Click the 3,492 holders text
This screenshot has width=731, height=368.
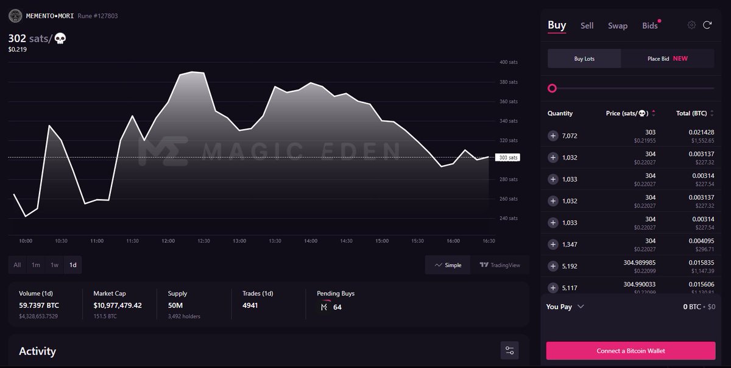point(184,316)
